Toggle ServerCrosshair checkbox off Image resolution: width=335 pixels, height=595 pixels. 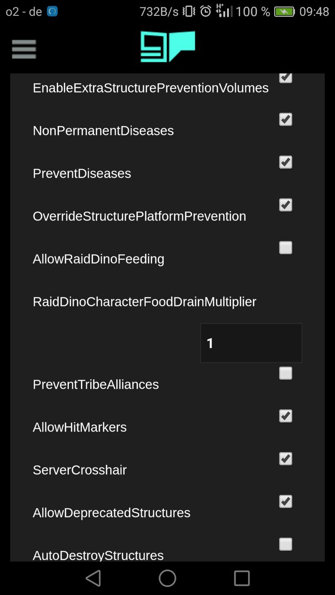(x=286, y=459)
